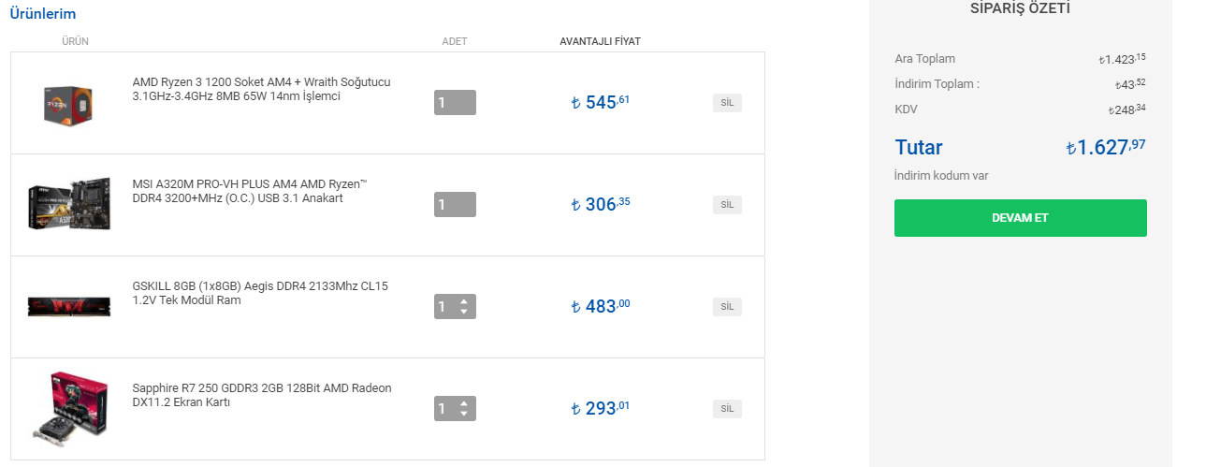Viewport: 1206px width, 467px height.
Task: Open the AMD Ryzen 3 1200 product thumbnail
Action: click(x=69, y=103)
